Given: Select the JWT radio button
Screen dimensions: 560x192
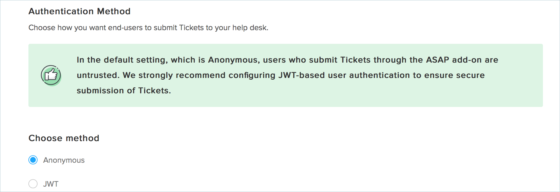Looking at the screenshot, I should click(x=33, y=184).
